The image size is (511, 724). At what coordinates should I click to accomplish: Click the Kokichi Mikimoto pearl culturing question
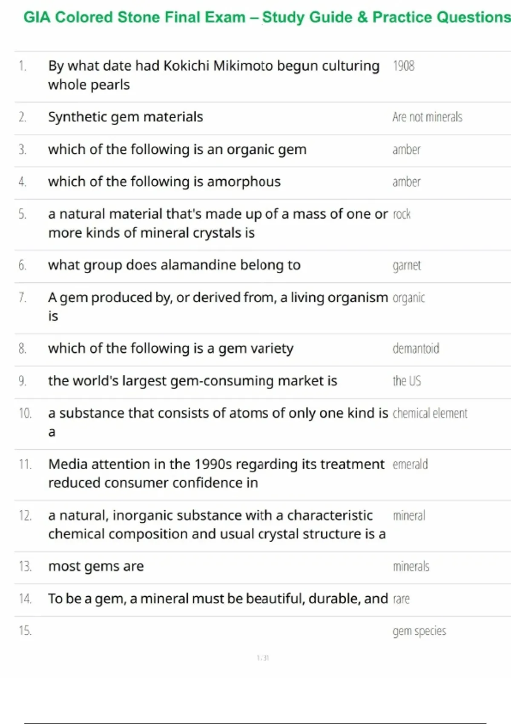point(213,75)
